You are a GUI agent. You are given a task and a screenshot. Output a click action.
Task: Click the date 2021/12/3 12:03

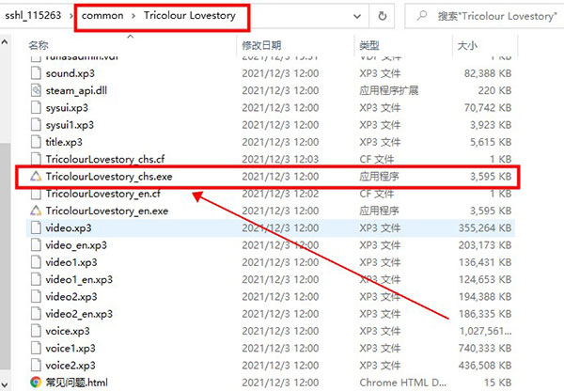280,159
